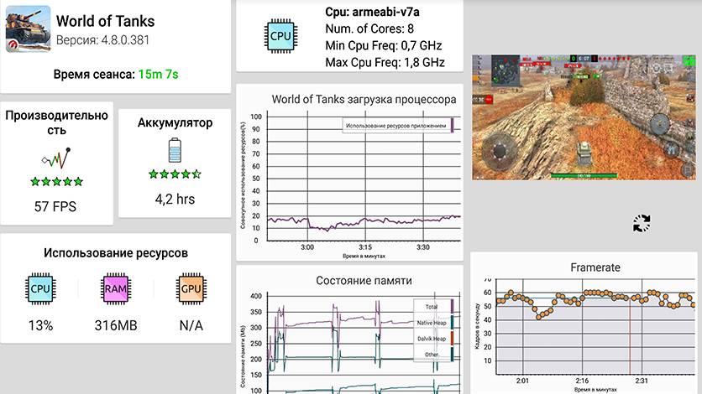Click the performance graph icon above the stars
Image resolution: width=702 pixels, height=394 pixels.
[57, 158]
